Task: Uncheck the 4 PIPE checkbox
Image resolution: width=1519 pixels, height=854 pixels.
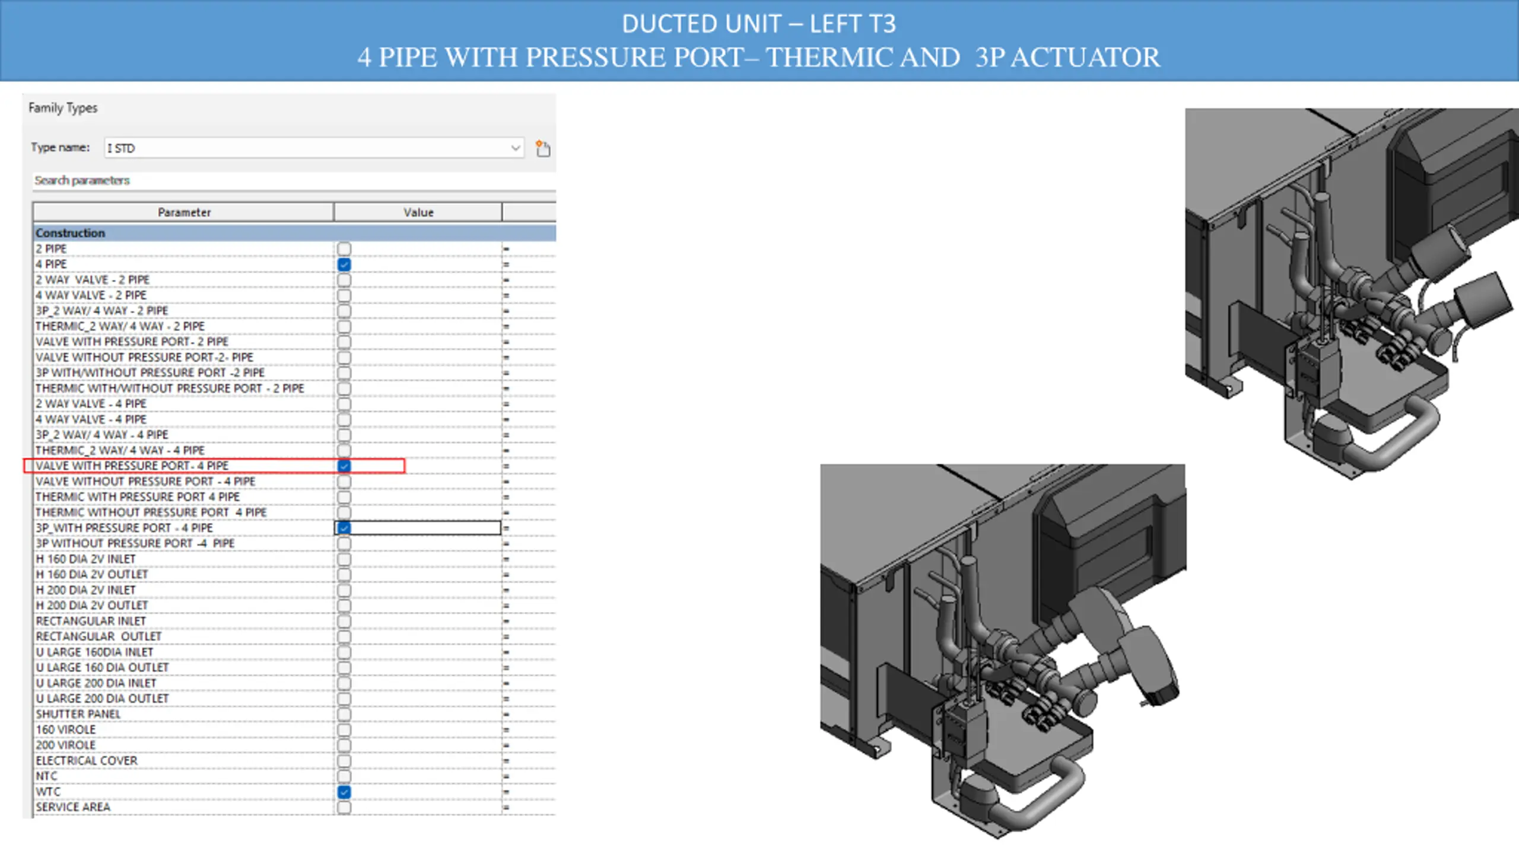Action: click(x=344, y=264)
